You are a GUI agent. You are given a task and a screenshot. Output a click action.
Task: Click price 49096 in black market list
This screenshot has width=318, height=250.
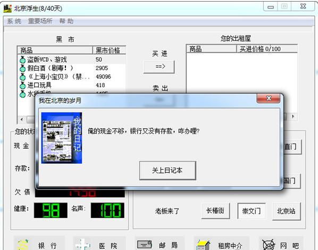point(103,77)
